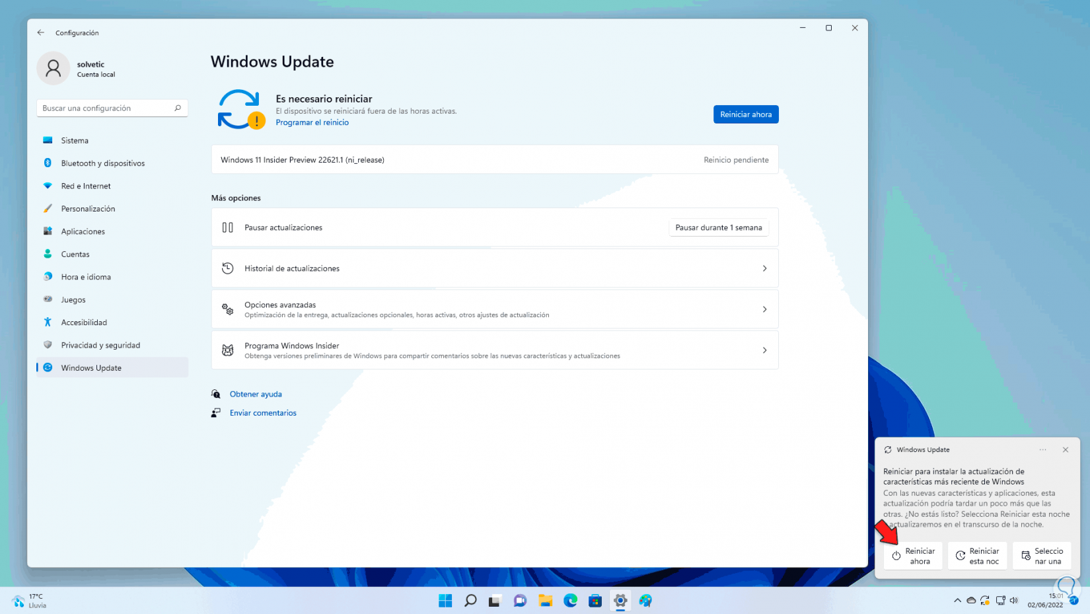Launch Microsoft Edge from the taskbar
1090x614 pixels.
click(x=570, y=601)
